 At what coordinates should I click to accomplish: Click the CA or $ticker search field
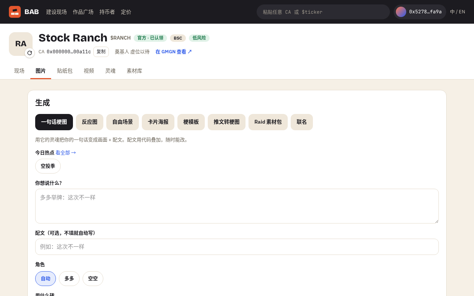[323, 12]
